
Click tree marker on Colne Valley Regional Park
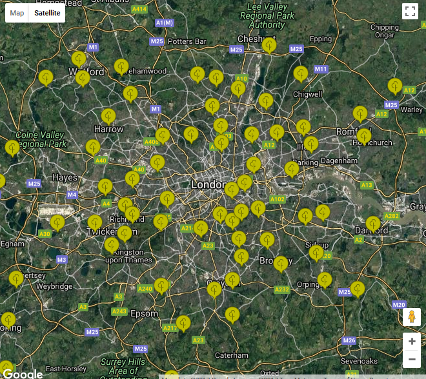pyautogui.click(x=12, y=148)
